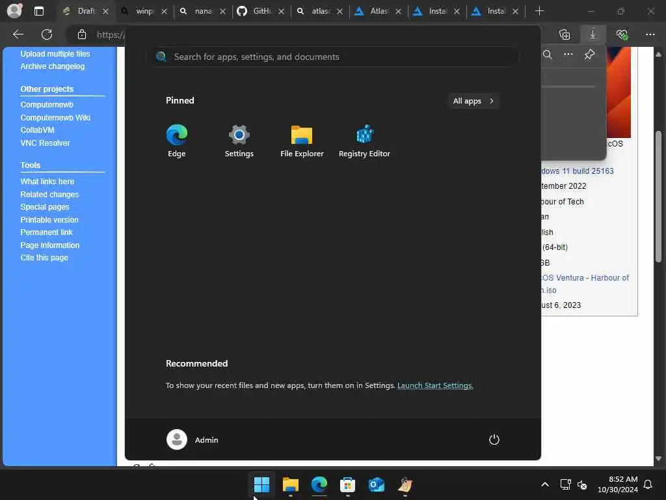Click the scrollbar up arrow
This screenshot has height=500, width=666.
(658, 55)
